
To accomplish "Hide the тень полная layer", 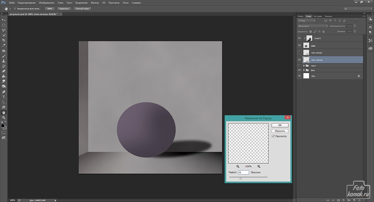I will pyautogui.click(x=299, y=60).
